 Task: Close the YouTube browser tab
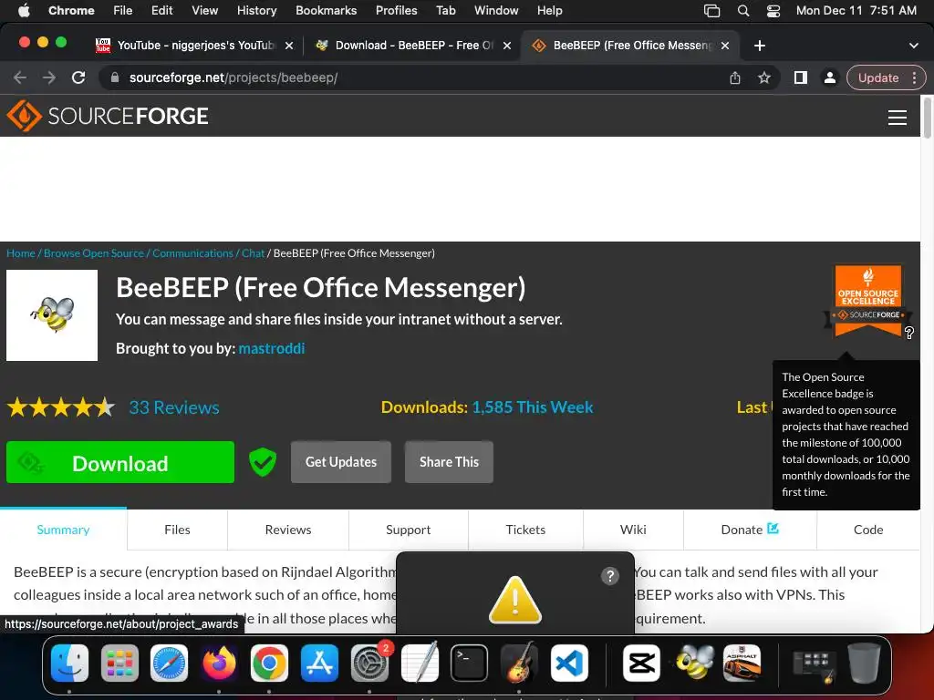coord(289,46)
